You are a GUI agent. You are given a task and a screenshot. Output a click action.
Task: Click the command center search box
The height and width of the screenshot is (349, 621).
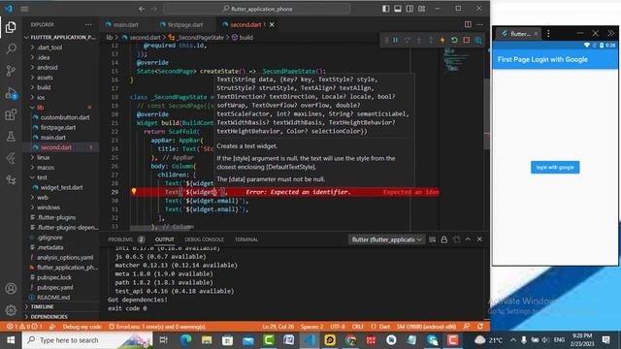[x=257, y=9]
